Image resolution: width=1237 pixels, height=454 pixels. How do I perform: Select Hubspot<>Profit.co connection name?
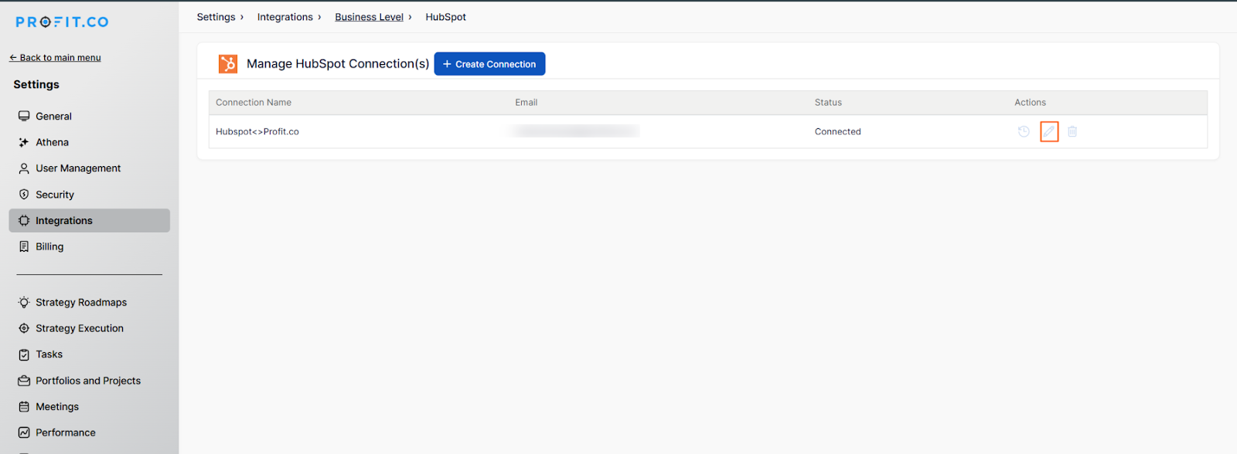(x=257, y=132)
